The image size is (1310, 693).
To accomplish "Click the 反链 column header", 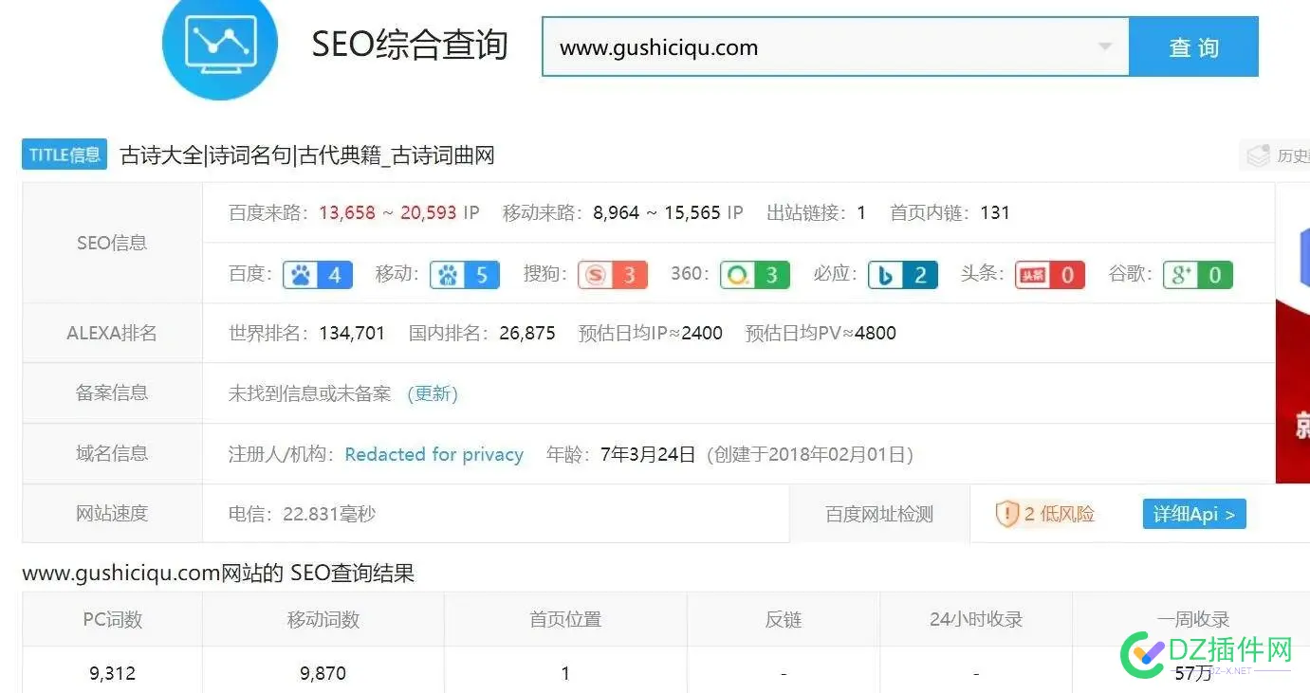I will (784, 619).
